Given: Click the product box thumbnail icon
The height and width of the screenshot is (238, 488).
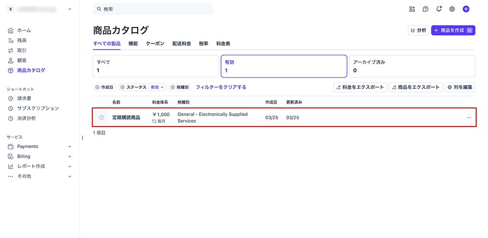Looking at the screenshot, I should point(102,118).
